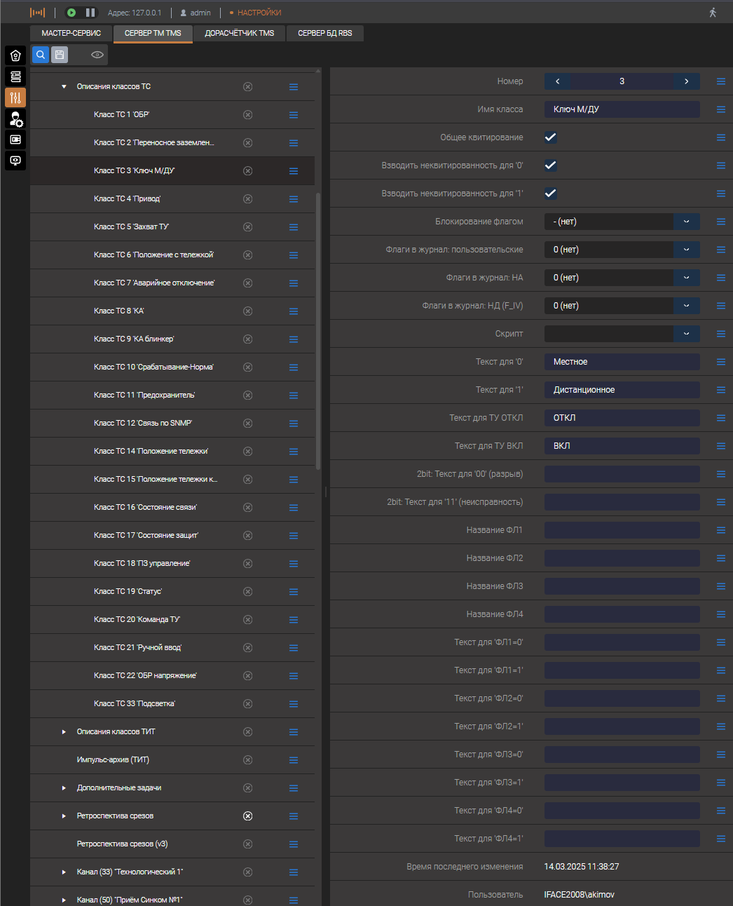
Task: Click the running man icon at top right
Action: (x=713, y=13)
